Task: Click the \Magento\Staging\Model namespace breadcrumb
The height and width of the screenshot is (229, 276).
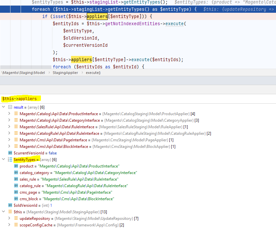Action: [x=24, y=73]
